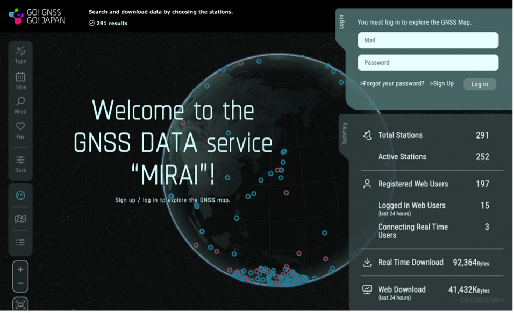Image resolution: width=514 pixels, height=313 pixels.
Task: Switch to the globe view
Action: (x=20, y=195)
